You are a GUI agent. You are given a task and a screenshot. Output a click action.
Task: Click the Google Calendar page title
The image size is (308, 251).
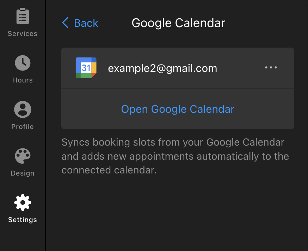pos(178,23)
